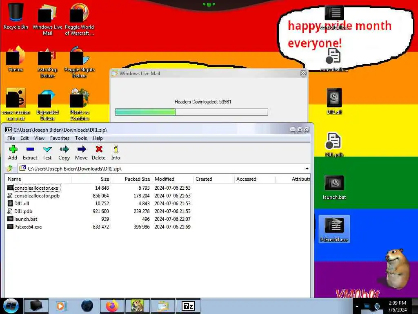Click the taskbar clock showing 2:09 PM
418x314 pixels.
click(397, 306)
